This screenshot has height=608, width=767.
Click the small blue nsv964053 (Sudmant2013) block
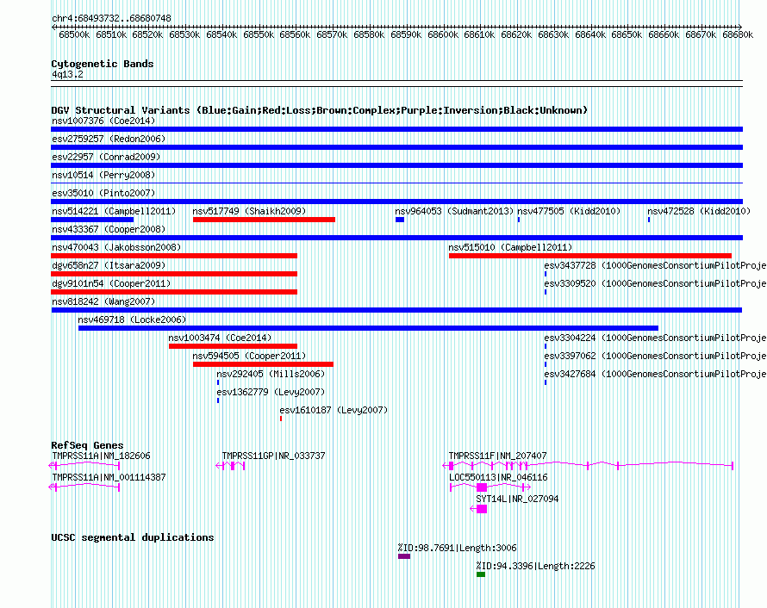click(400, 220)
